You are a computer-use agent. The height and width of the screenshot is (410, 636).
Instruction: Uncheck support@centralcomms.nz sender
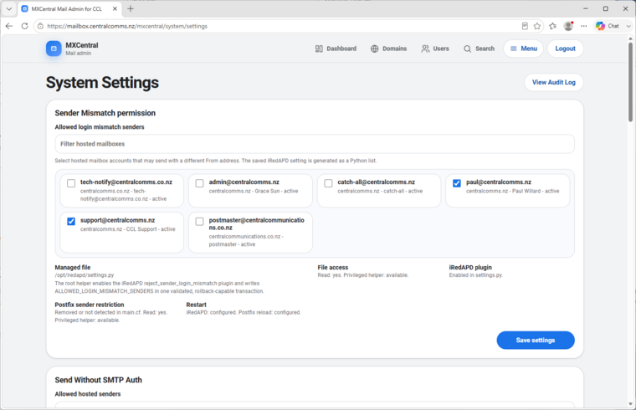pos(71,222)
